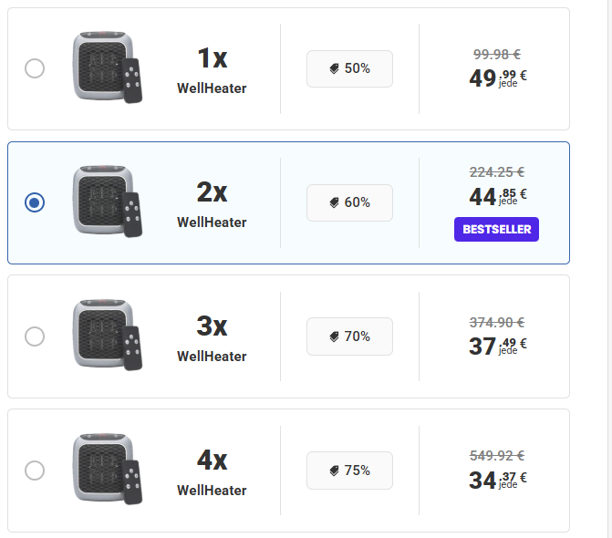Click the crossed-out 224.25 € price
Viewport: 612px width, 538px height.
pos(496,171)
